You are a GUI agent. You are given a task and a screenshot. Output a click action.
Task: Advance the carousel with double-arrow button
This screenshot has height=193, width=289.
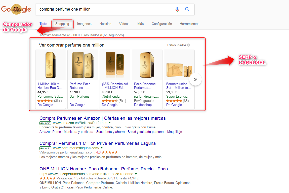click(195, 80)
